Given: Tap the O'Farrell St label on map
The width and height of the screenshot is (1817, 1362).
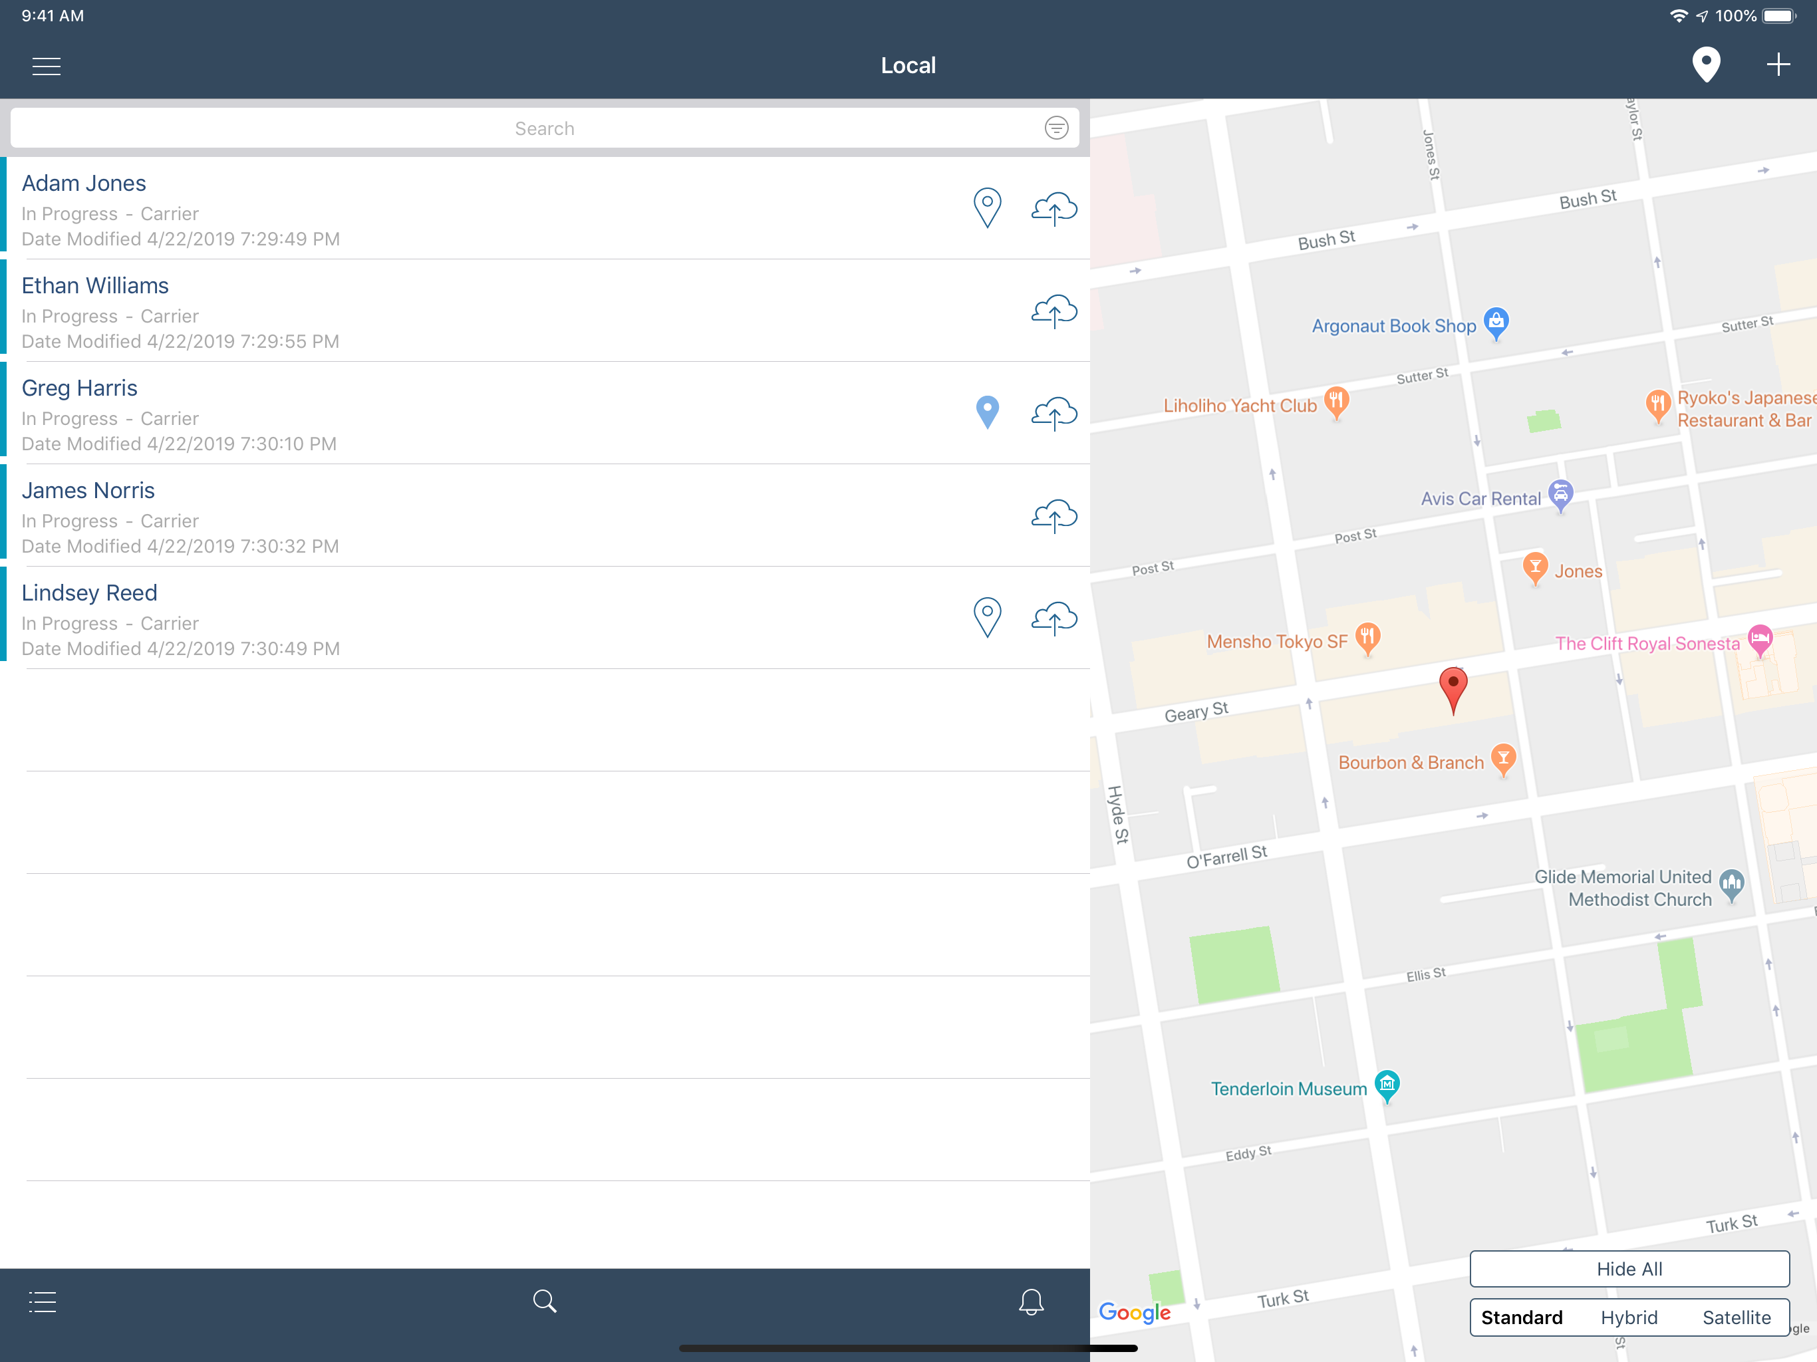Looking at the screenshot, I should click(x=1227, y=857).
